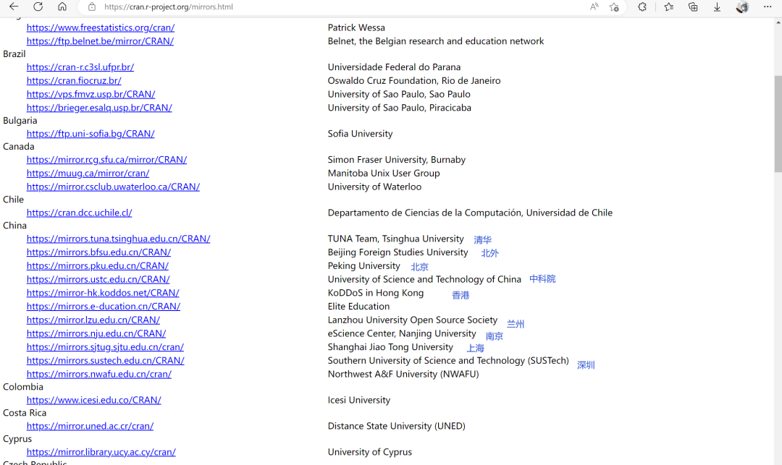The width and height of the screenshot is (782, 465).
Task: Click the Brazil country heading
Action: click(x=14, y=54)
